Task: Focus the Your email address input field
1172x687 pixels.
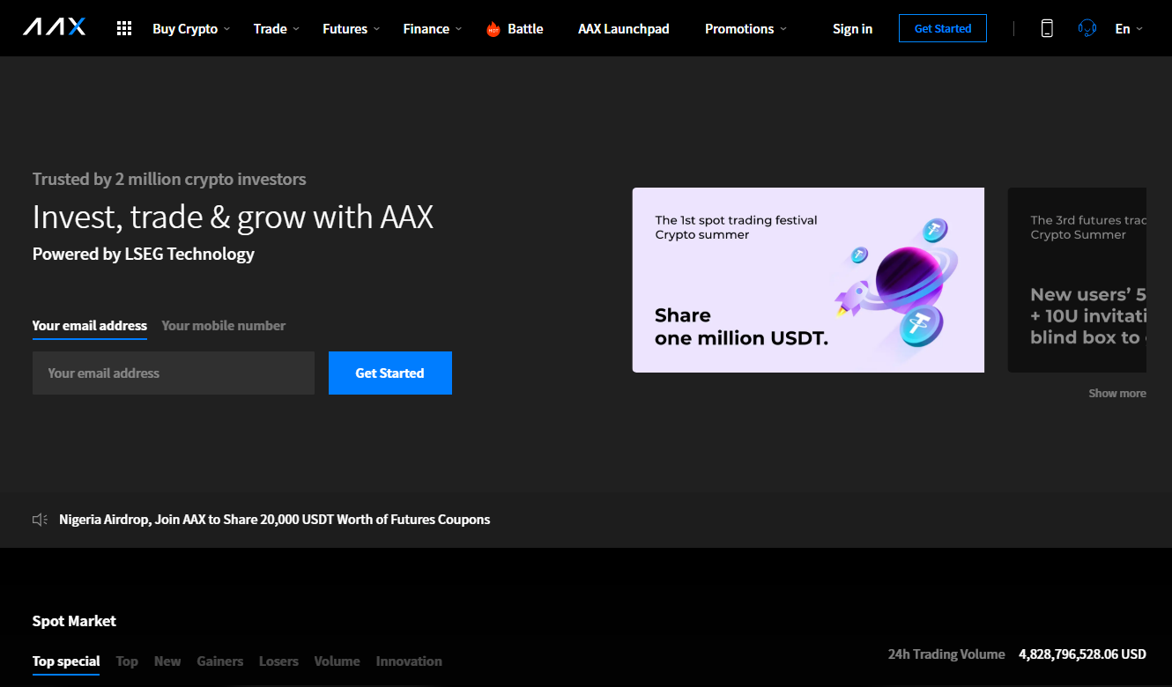Action: pyautogui.click(x=174, y=373)
